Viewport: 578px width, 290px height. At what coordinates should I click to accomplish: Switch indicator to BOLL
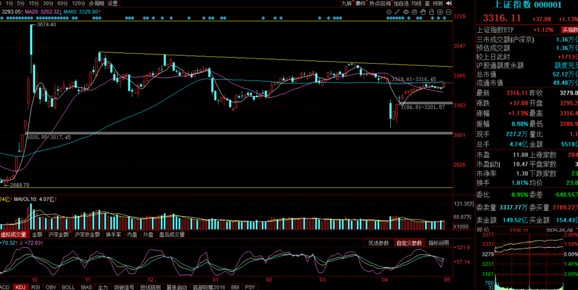pos(68,287)
